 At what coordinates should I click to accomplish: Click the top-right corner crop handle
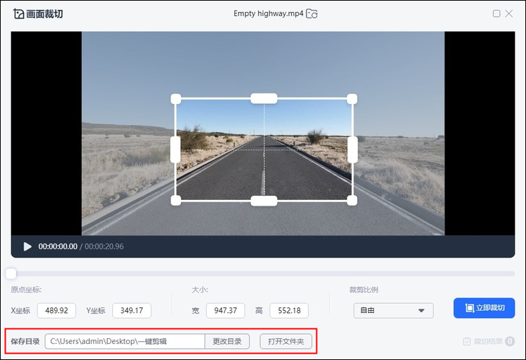352,99
